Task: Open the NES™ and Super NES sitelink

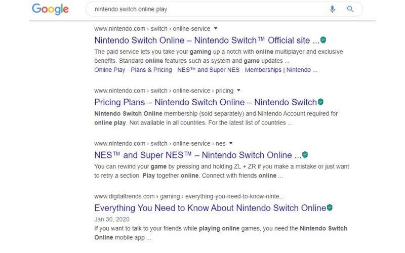Action: (209, 70)
